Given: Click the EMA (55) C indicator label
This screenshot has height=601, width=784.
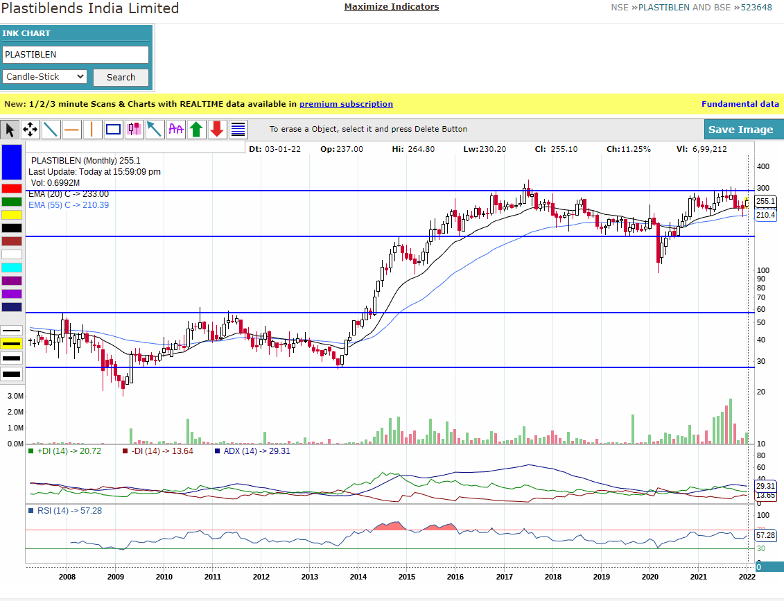Looking at the screenshot, I should 69,205.
